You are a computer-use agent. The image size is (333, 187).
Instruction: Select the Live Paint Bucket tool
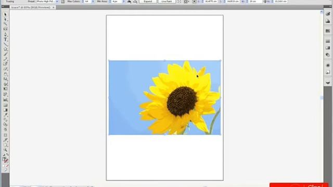coord(5,125)
